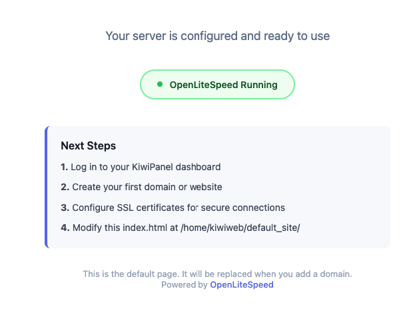Click step 4 about modifying index.html
415x315 pixels.
(181, 227)
